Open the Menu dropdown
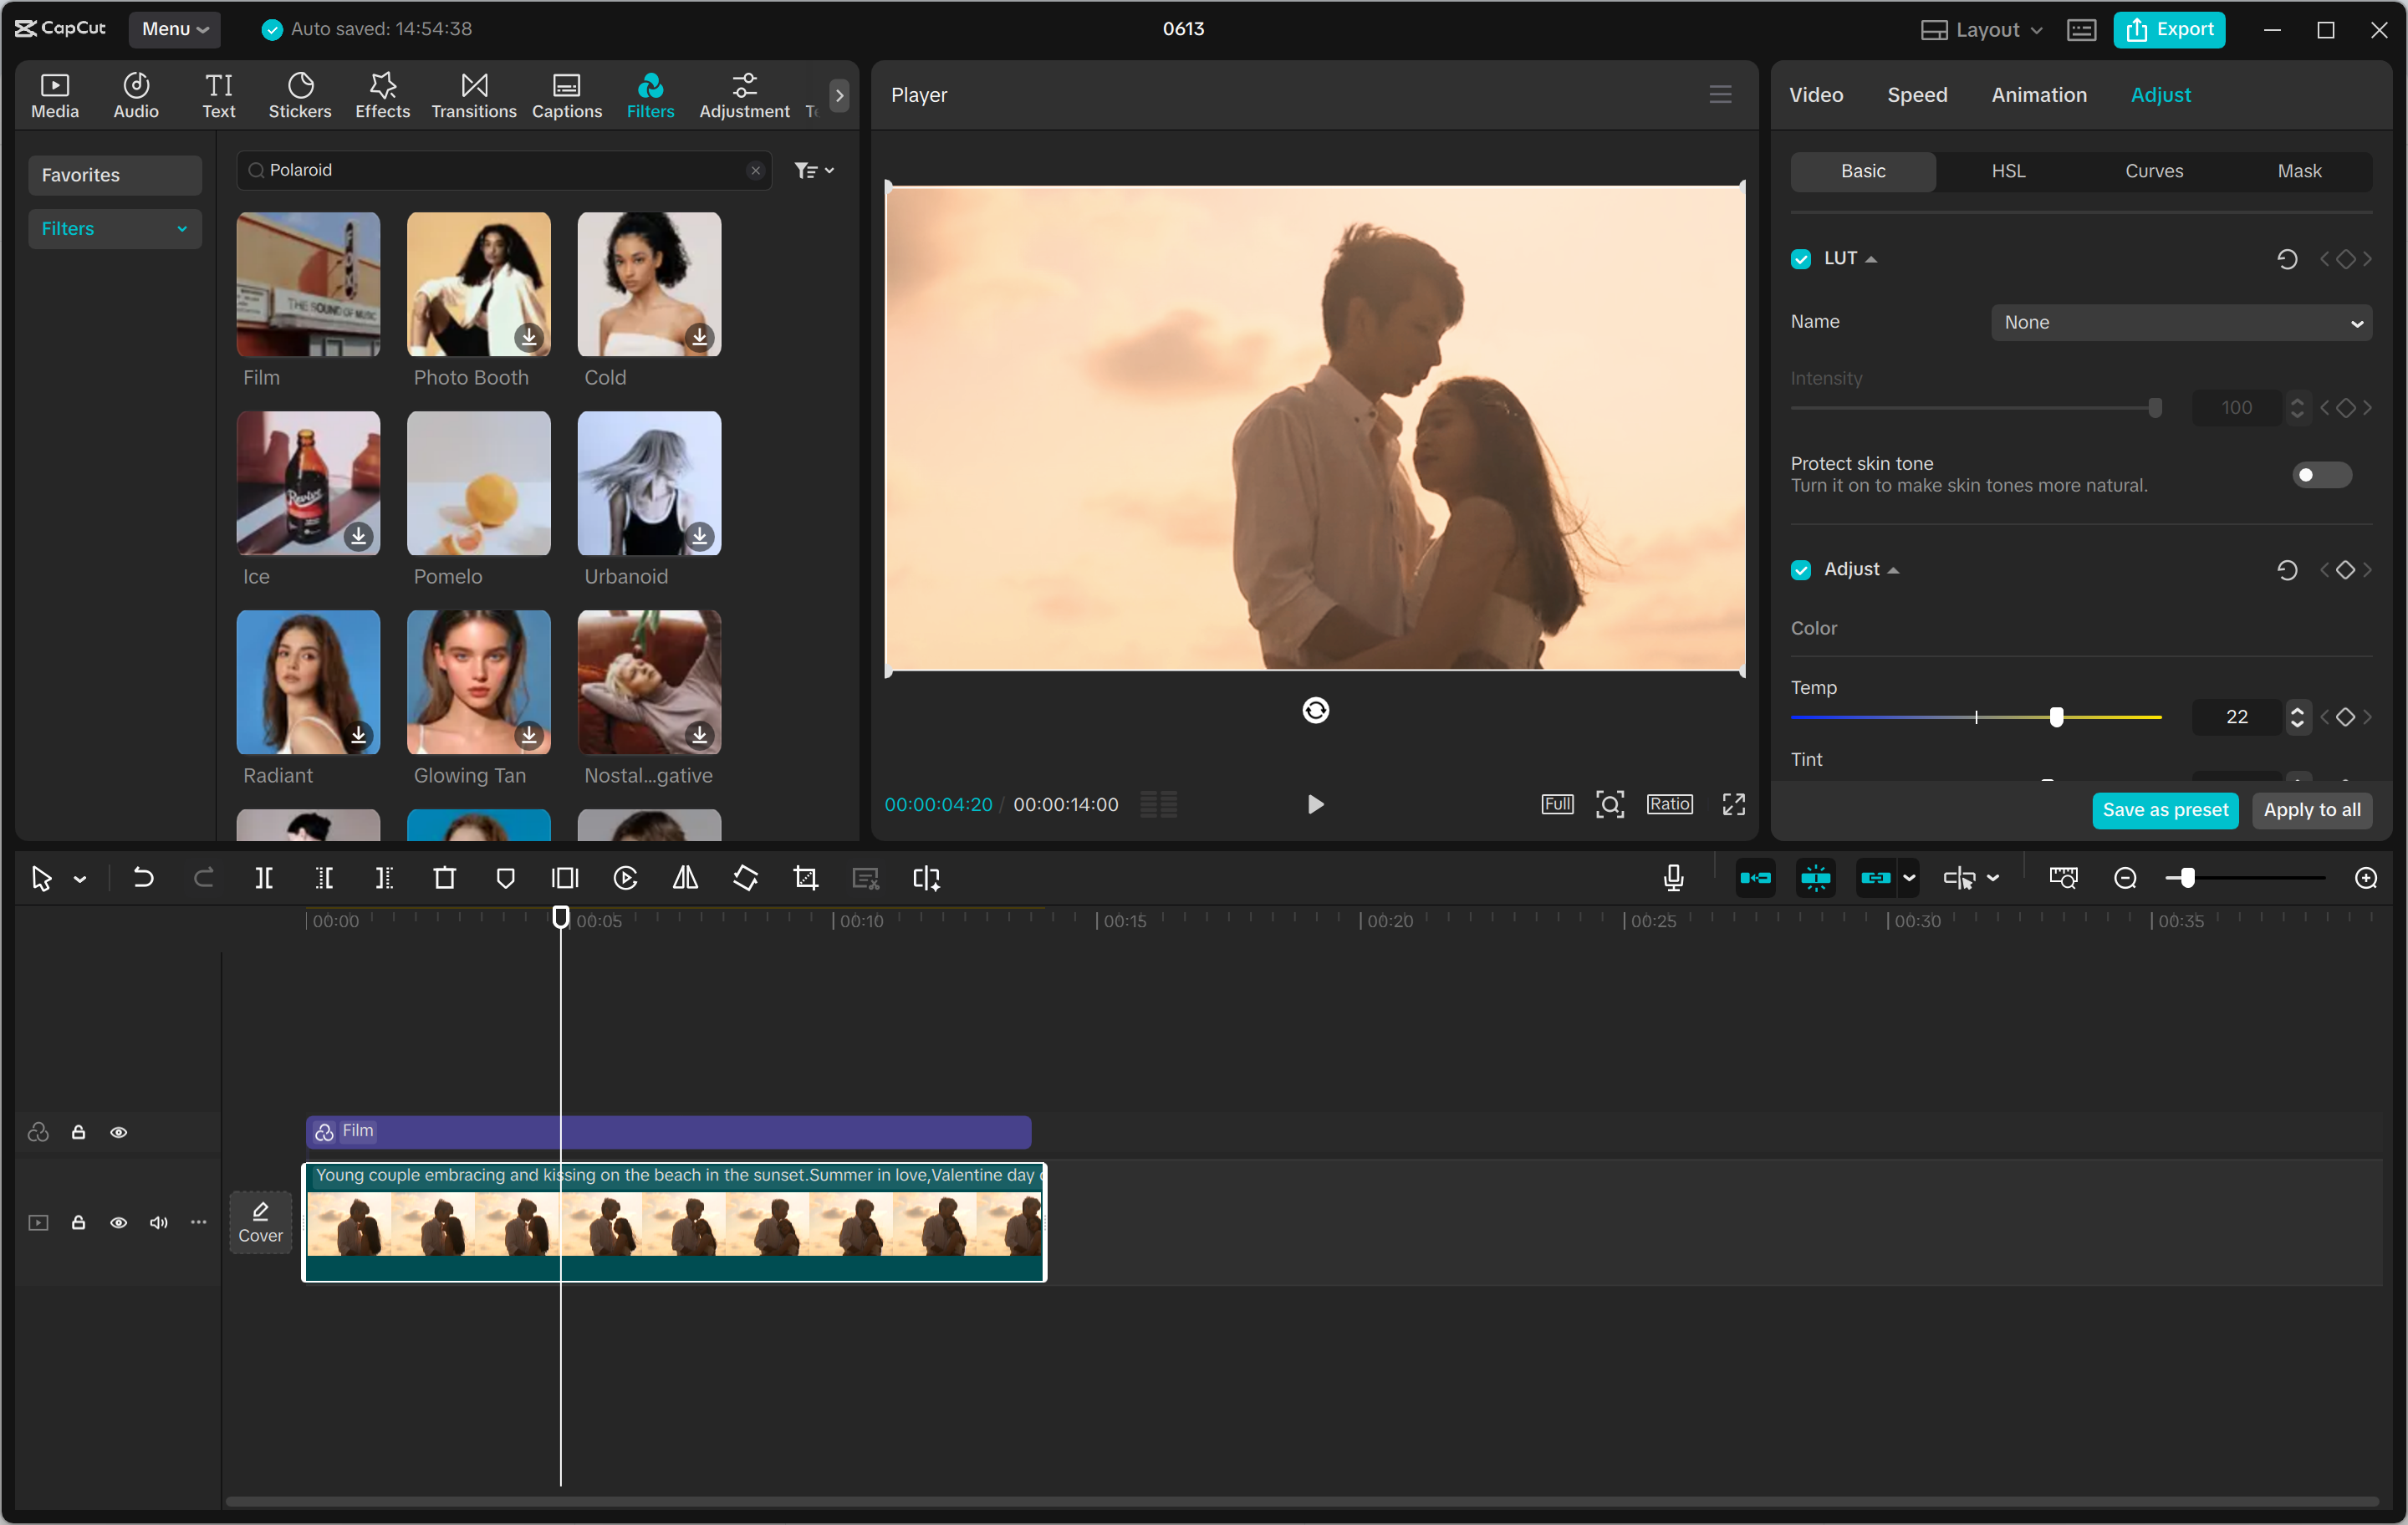This screenshot has height=1525, width=2408. [174, 29]
